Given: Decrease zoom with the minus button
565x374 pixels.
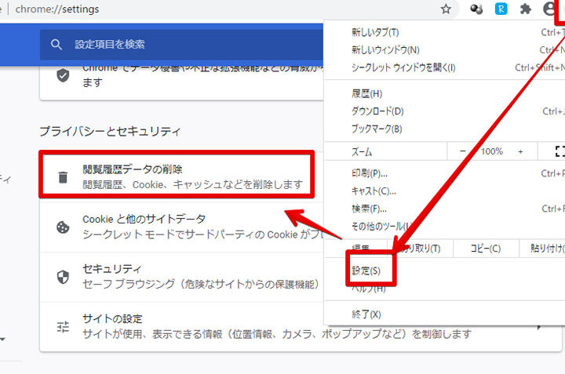Looking at the screenshot, I should 463,151.
